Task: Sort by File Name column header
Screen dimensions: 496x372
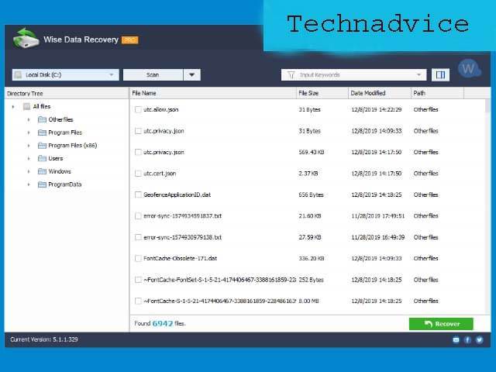Action: [x=213, y=93]
